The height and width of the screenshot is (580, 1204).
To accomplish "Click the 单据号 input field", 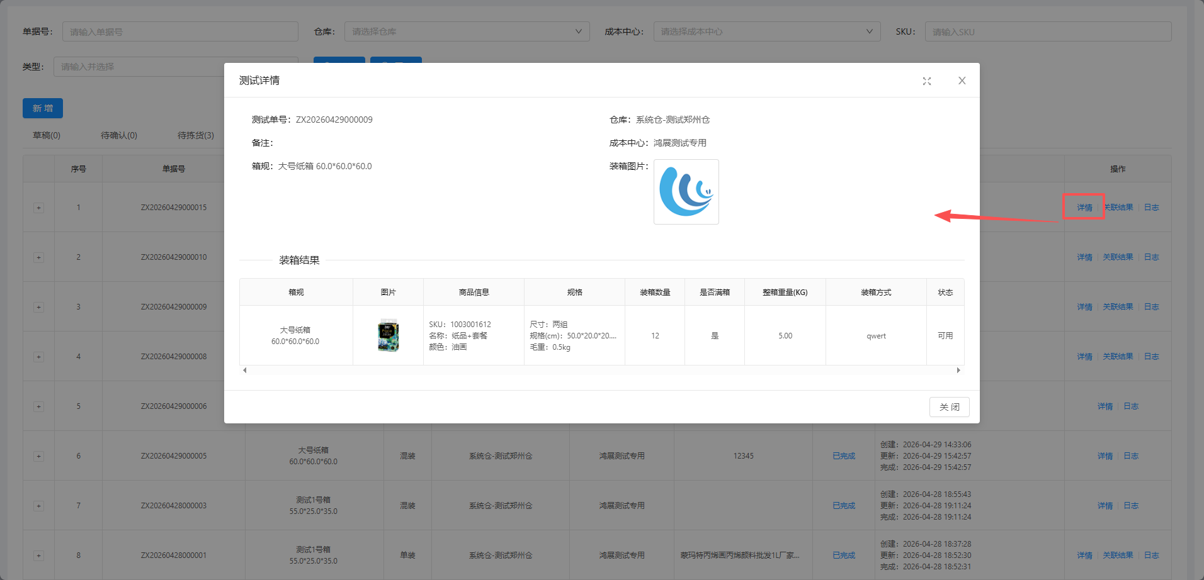I will point(180,31).
